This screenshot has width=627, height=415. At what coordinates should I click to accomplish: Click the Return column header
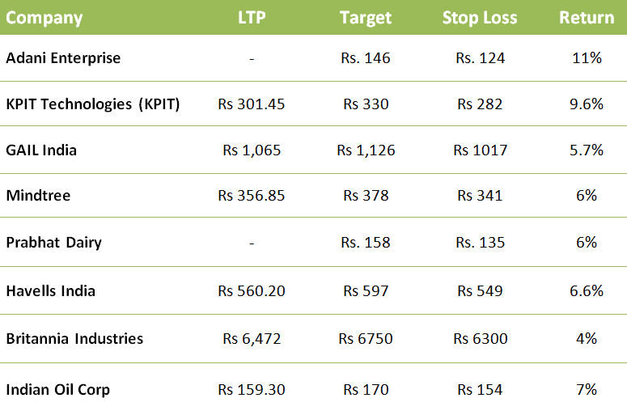pyautogui.click(x=587, y=17)
